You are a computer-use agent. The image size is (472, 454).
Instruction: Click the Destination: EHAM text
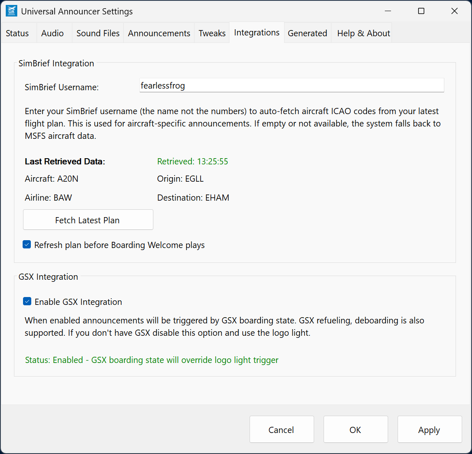[193, 198]
